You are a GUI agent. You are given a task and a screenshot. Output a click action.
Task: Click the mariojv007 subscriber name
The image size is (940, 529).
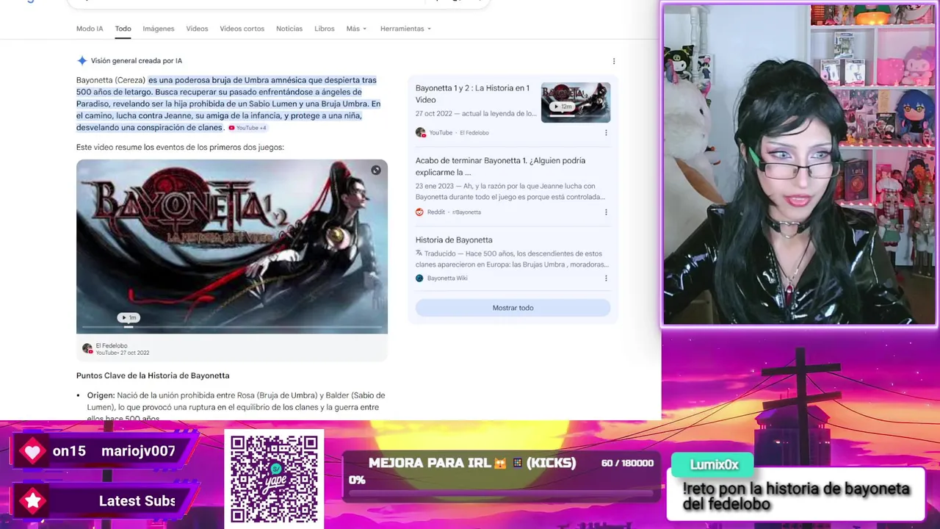coord(138,451)
